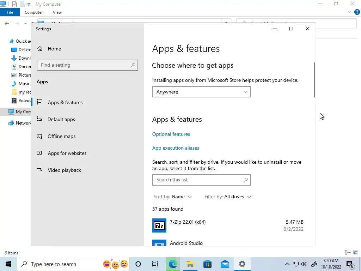Open Default apps from sidebar
Viewport: 361px width, 271px height.
61,119
